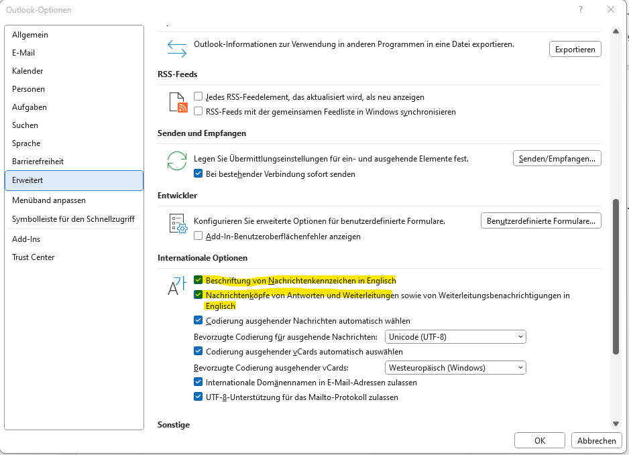Open Menüband anpassen
This screenshot has width=629, height=455.
click(x=74, y=200)
